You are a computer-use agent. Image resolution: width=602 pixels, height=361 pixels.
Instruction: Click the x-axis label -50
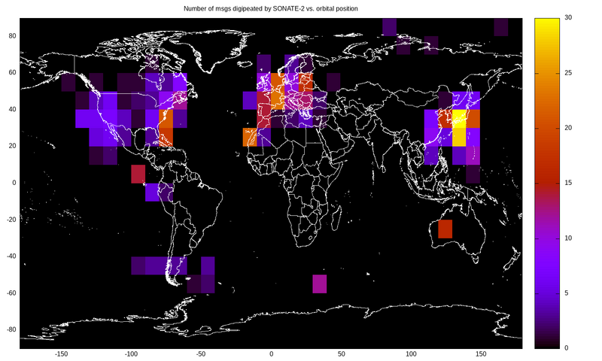200,353
